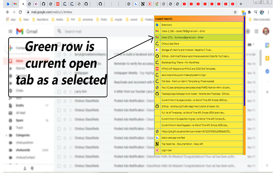Select 'Add a web app manifest' row
The height and width of the screenshot is (173, 276).
tap(199, 138)
